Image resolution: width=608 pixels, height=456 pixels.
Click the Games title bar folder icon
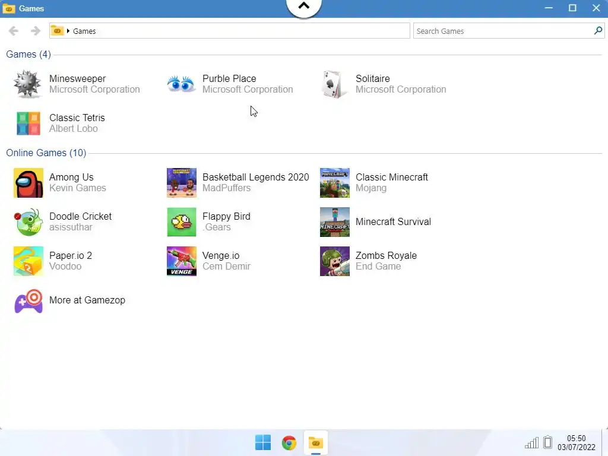click(x=9, y=8)
